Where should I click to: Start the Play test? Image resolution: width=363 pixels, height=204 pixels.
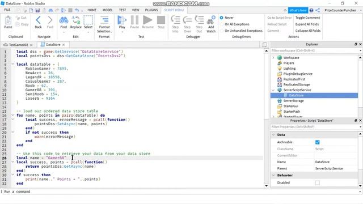click(122, 20)
